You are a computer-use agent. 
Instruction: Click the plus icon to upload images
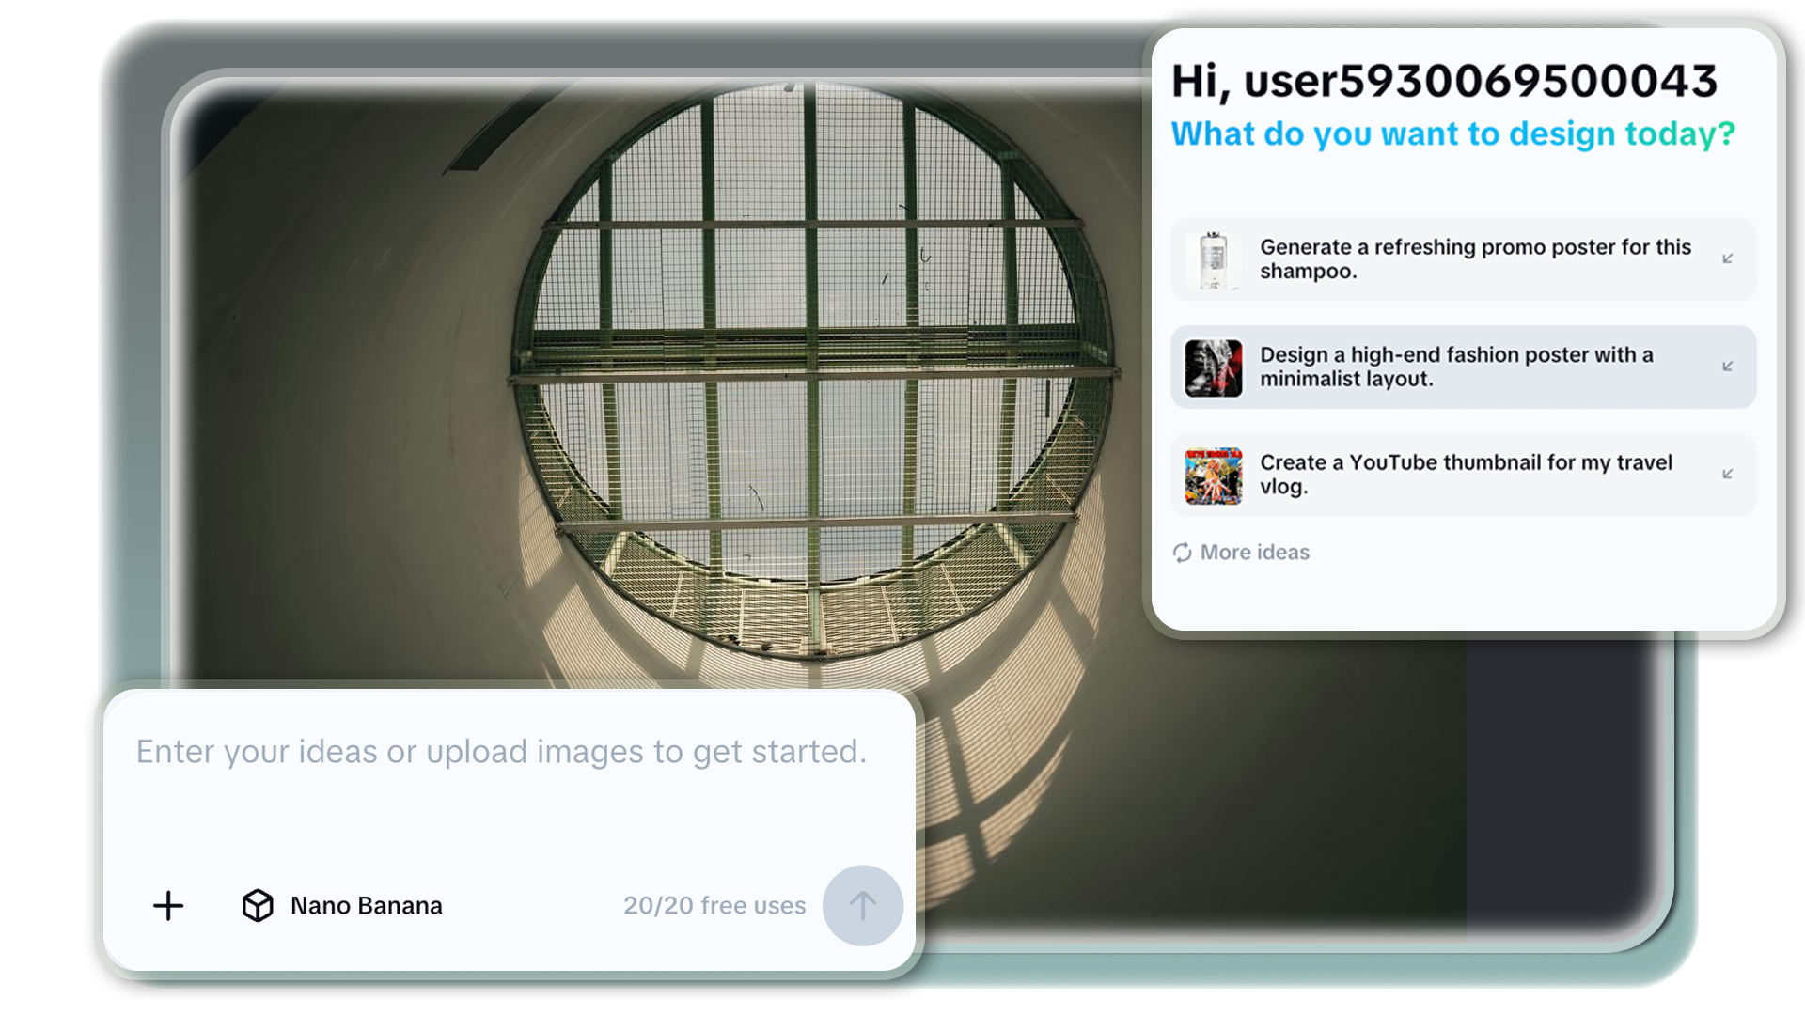(x=168, y=906)
